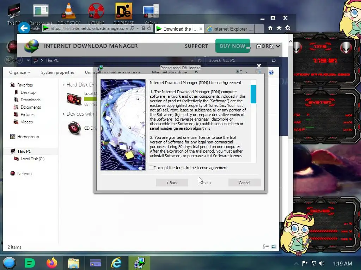Click the address bar search magnifier icon
This screenshot has height=270, width=361.
click(x=132, y=28)
